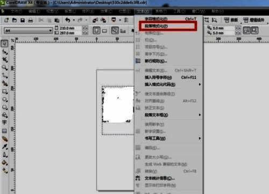The image size is (269, 194).
Task: Open the Undo history dropdown arrow
Action: click(74, 20)
